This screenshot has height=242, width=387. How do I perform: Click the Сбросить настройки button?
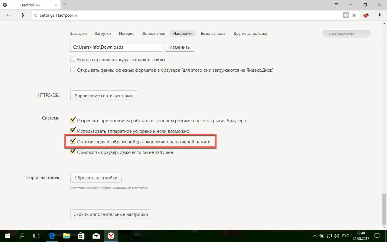(96, 178)
